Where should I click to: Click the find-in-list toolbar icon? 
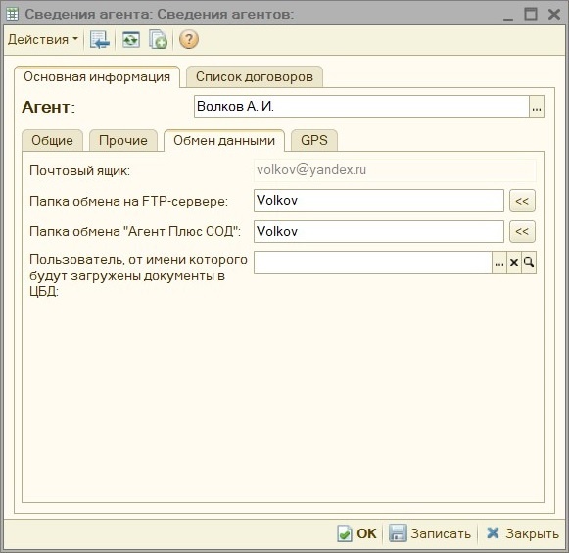[x=100, y=39]
